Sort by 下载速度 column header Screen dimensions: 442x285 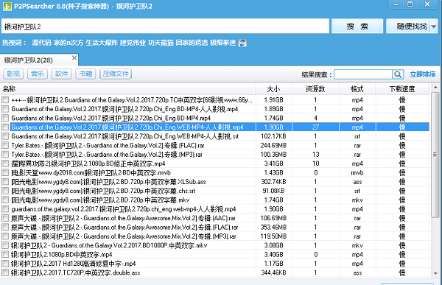pyautogui.click(x=402, y=89)
